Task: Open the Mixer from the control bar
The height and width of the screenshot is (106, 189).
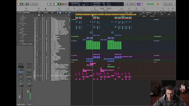Action: click(34, 4)
